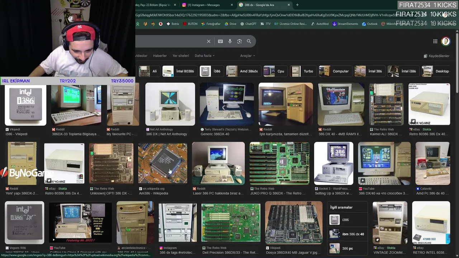The image size is (459, 258).
Task: Switch to the Instagram Messages tab
Action: (x=204, y=5)
